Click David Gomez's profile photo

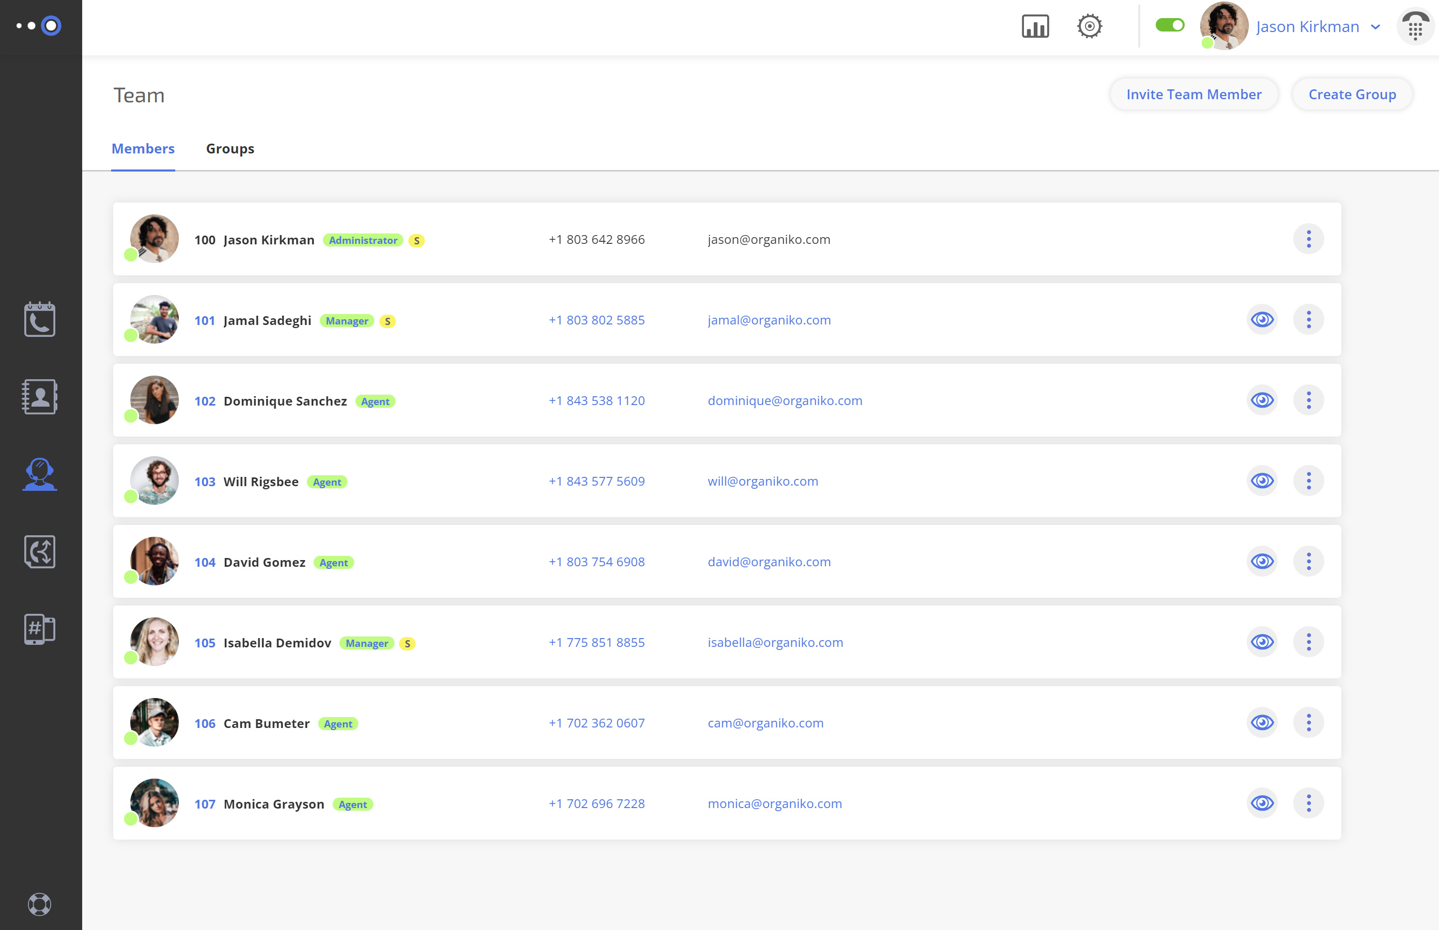(155, 562)
